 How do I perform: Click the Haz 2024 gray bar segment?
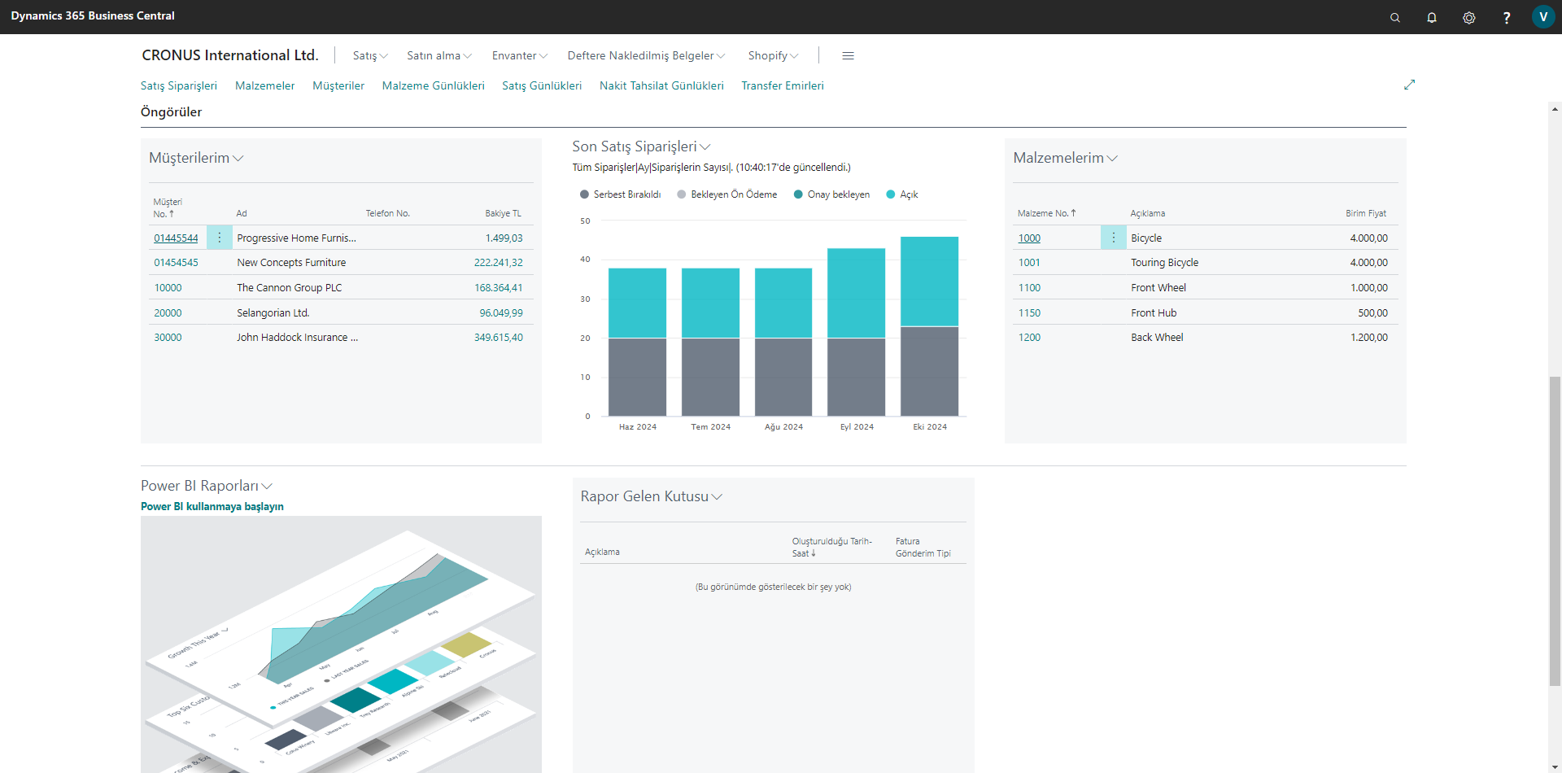637,377
